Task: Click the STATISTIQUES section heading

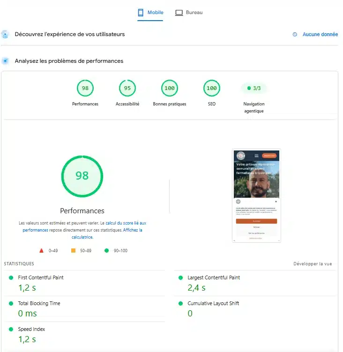Action: point(19,264)
